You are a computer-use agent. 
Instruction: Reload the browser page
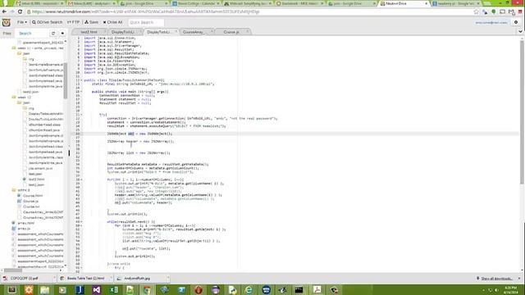tap(20, 11)
